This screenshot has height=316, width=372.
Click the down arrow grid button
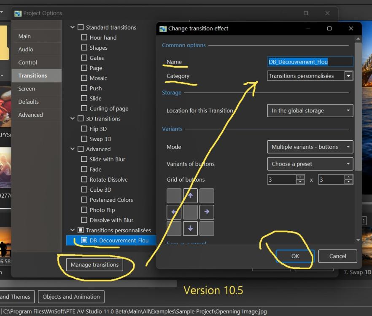point(190,228)
